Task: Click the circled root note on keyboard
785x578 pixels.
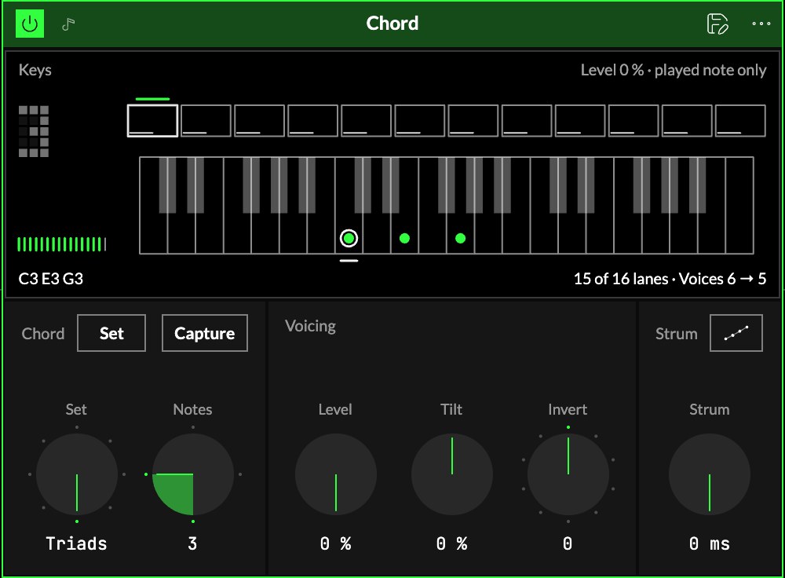Action: coord(349,239)
